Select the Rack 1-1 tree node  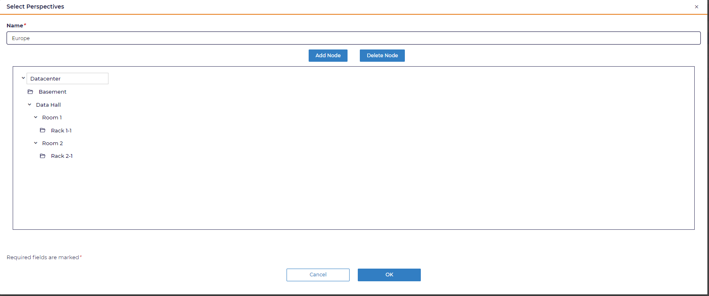point(61,130)
